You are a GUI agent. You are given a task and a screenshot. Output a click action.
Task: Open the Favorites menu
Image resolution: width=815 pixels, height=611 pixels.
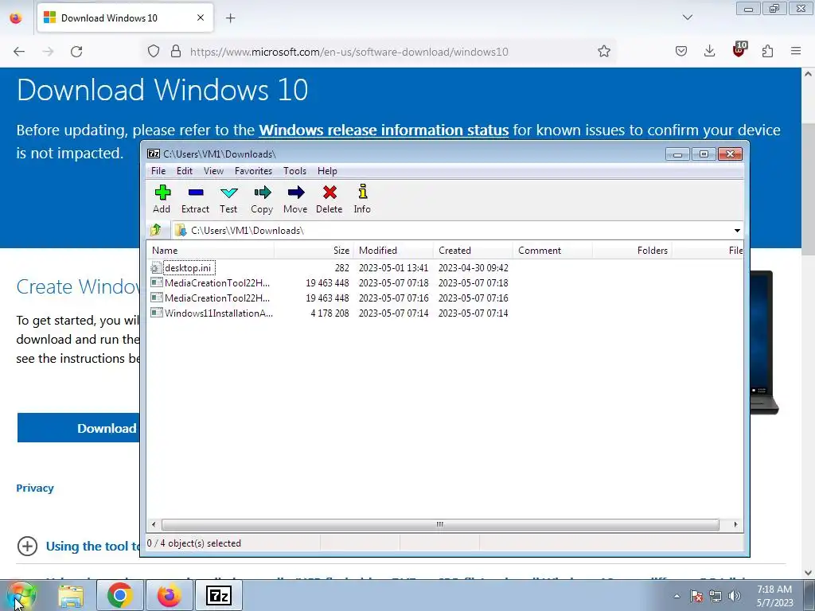[x=253, y=171]
